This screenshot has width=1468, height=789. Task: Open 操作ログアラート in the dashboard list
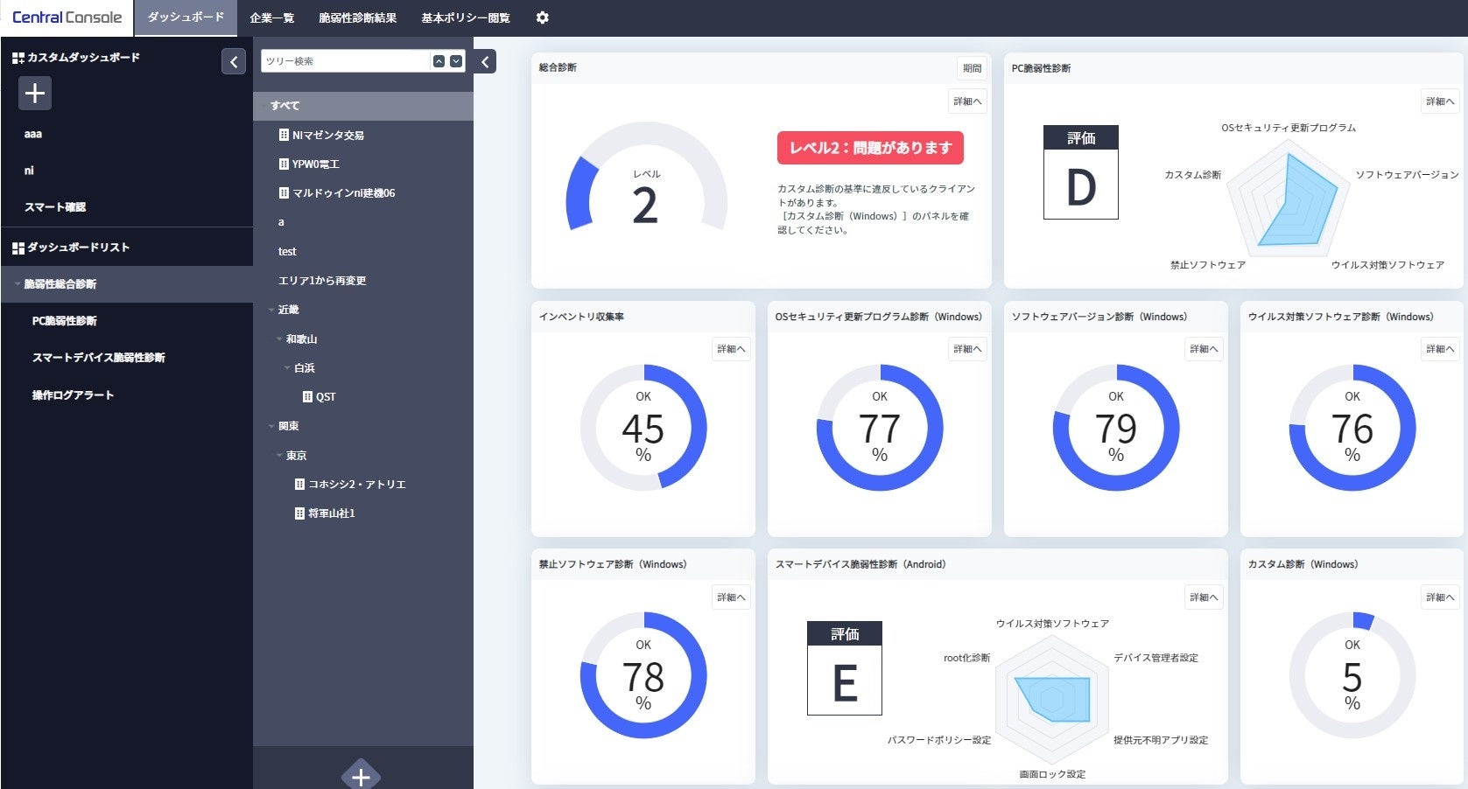click(73, 395)
